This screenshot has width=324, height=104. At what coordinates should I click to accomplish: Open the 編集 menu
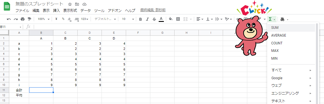pos(36,11)
